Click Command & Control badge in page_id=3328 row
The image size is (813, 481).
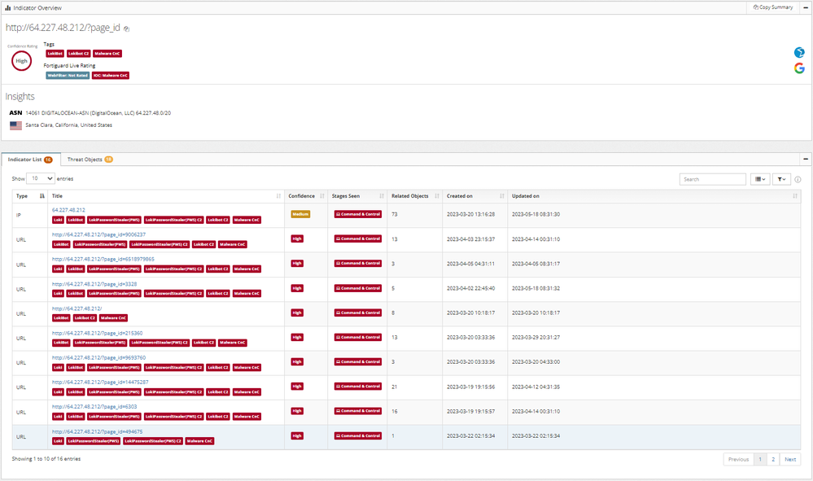(358, 288)
